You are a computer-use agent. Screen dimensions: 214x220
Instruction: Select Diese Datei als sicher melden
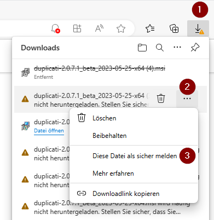pos(134,156)
